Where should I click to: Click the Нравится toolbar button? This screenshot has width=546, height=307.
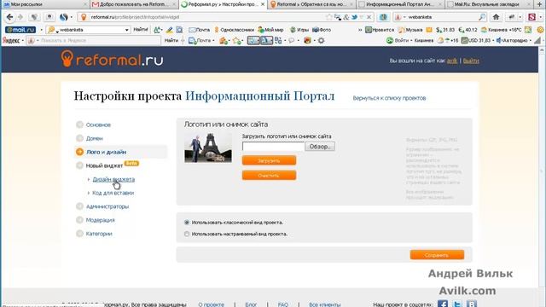click(380, 30)
